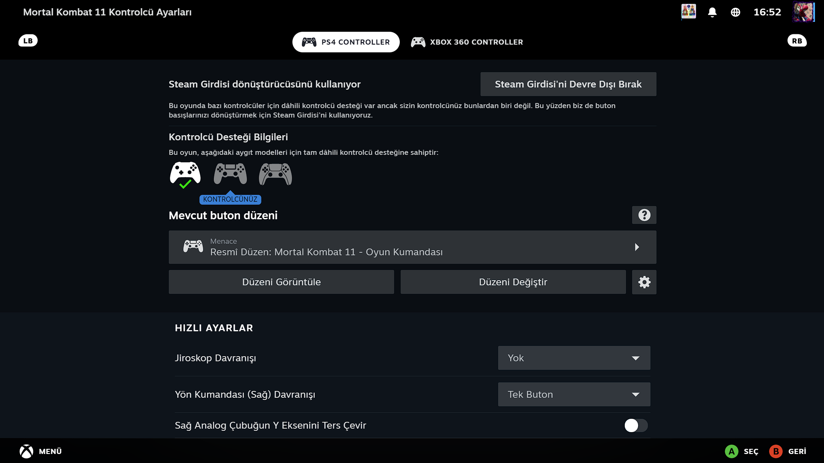Click the HIZLI AYARLAR heading
The image size is (824, 463).
[x=214, y=328]
